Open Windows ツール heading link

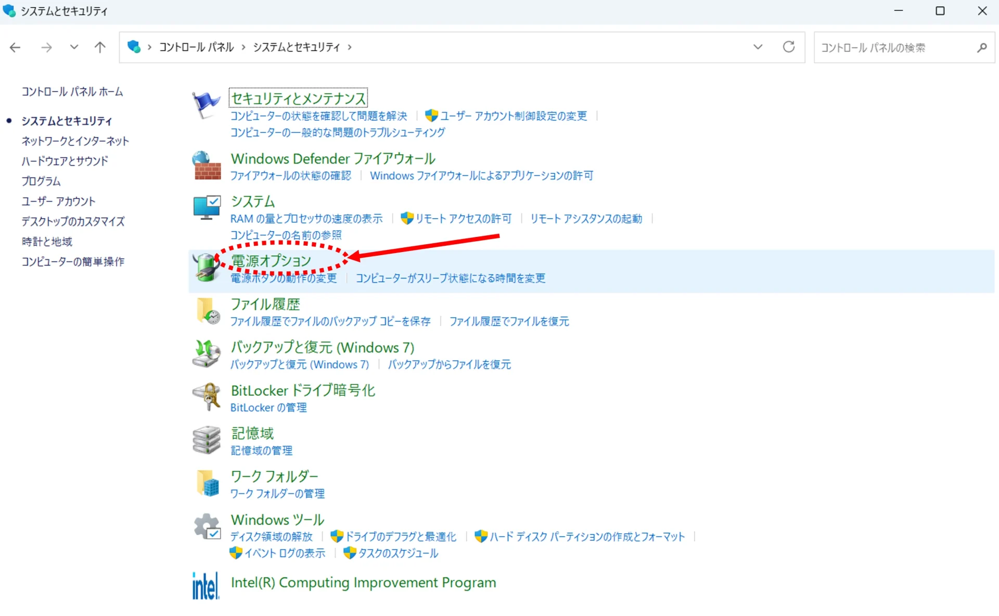[x=277, y=520]
